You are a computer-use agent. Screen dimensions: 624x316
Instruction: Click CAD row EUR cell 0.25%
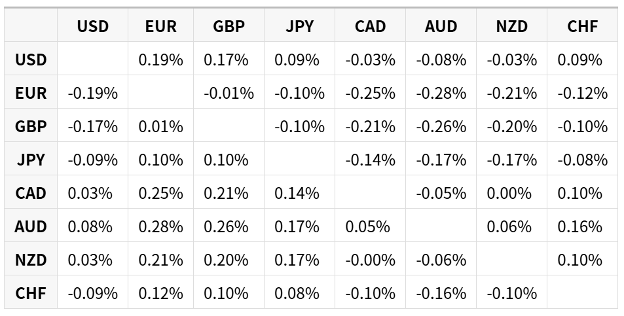tap(160, 192)
